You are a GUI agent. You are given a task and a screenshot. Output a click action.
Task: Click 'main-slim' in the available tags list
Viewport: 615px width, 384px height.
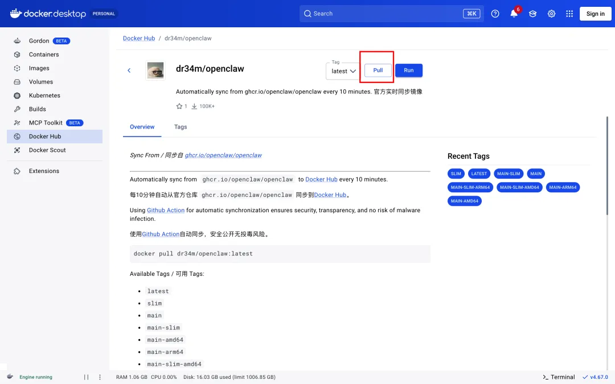coord(163,328)
